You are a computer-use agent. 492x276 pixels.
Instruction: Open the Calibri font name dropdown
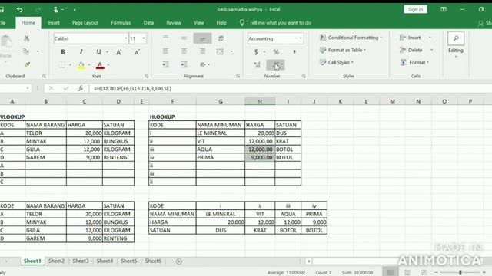(126, 38)
